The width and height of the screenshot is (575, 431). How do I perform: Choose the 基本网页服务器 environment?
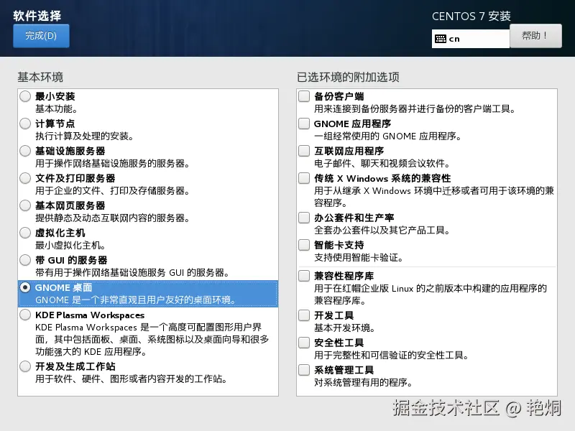coord(24,205)
